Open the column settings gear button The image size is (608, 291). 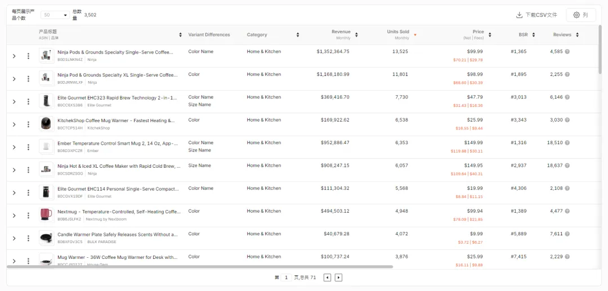point(580,15)
